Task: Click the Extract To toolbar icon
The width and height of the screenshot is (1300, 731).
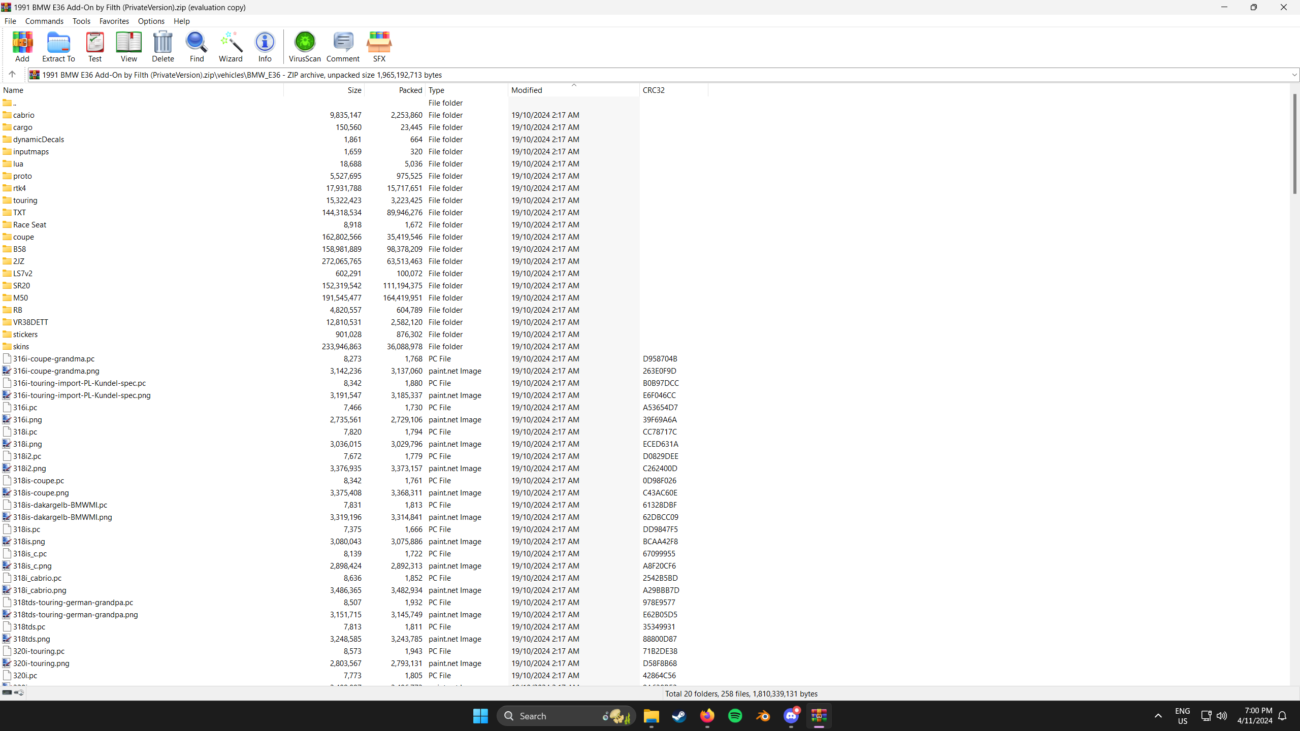Action: 58,47
